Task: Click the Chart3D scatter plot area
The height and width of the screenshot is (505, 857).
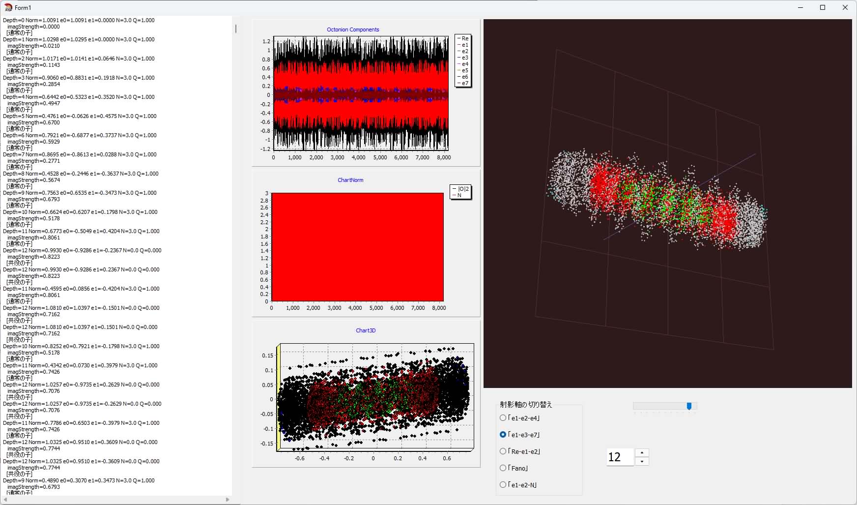Action: pos(375,397)
